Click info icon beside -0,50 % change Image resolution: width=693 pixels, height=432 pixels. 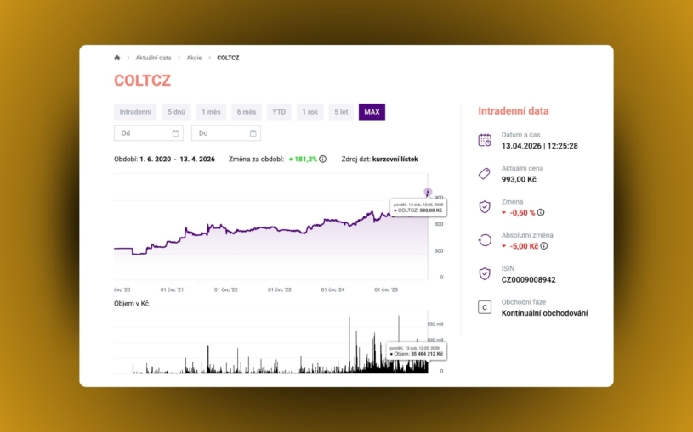point(541,213)
